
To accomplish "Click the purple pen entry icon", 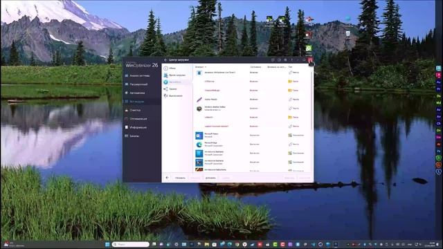I will (199, 100).
